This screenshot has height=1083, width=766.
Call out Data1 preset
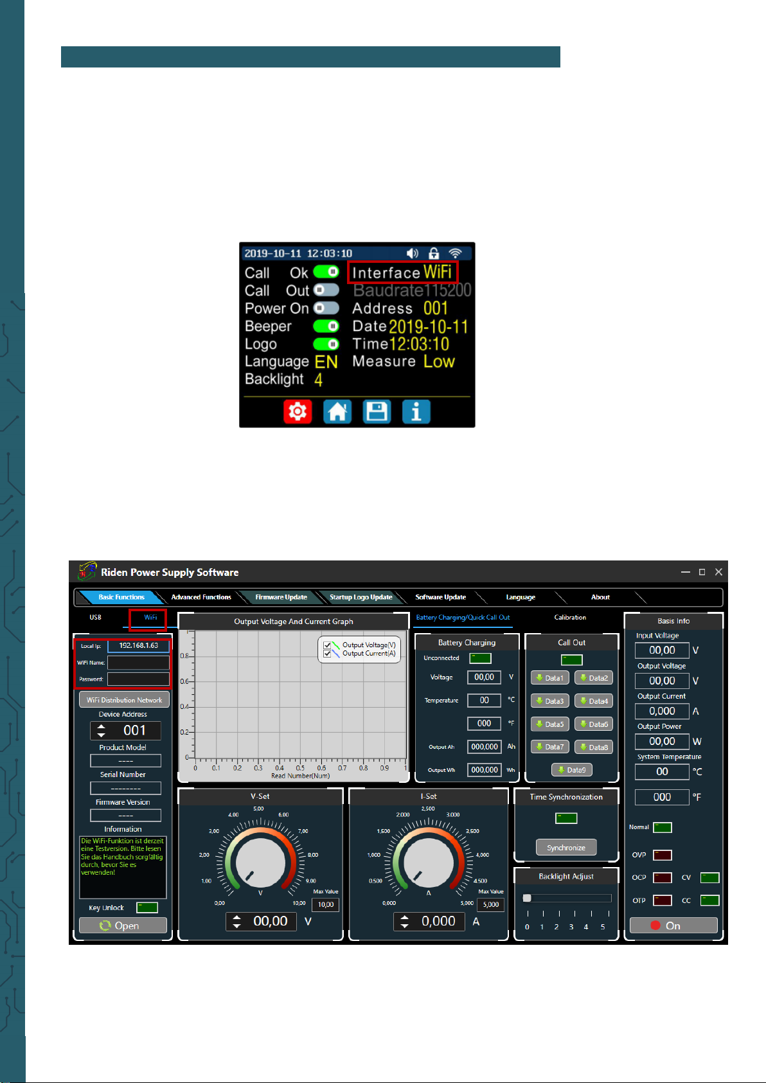(549, 677)
